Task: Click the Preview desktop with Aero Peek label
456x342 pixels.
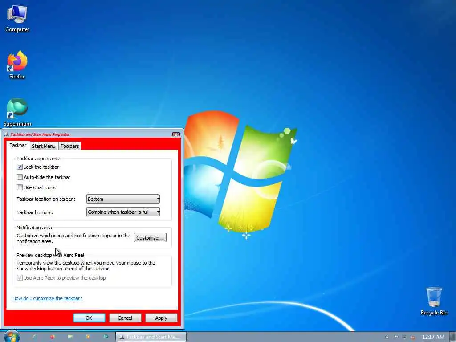Action: [51, 255]
